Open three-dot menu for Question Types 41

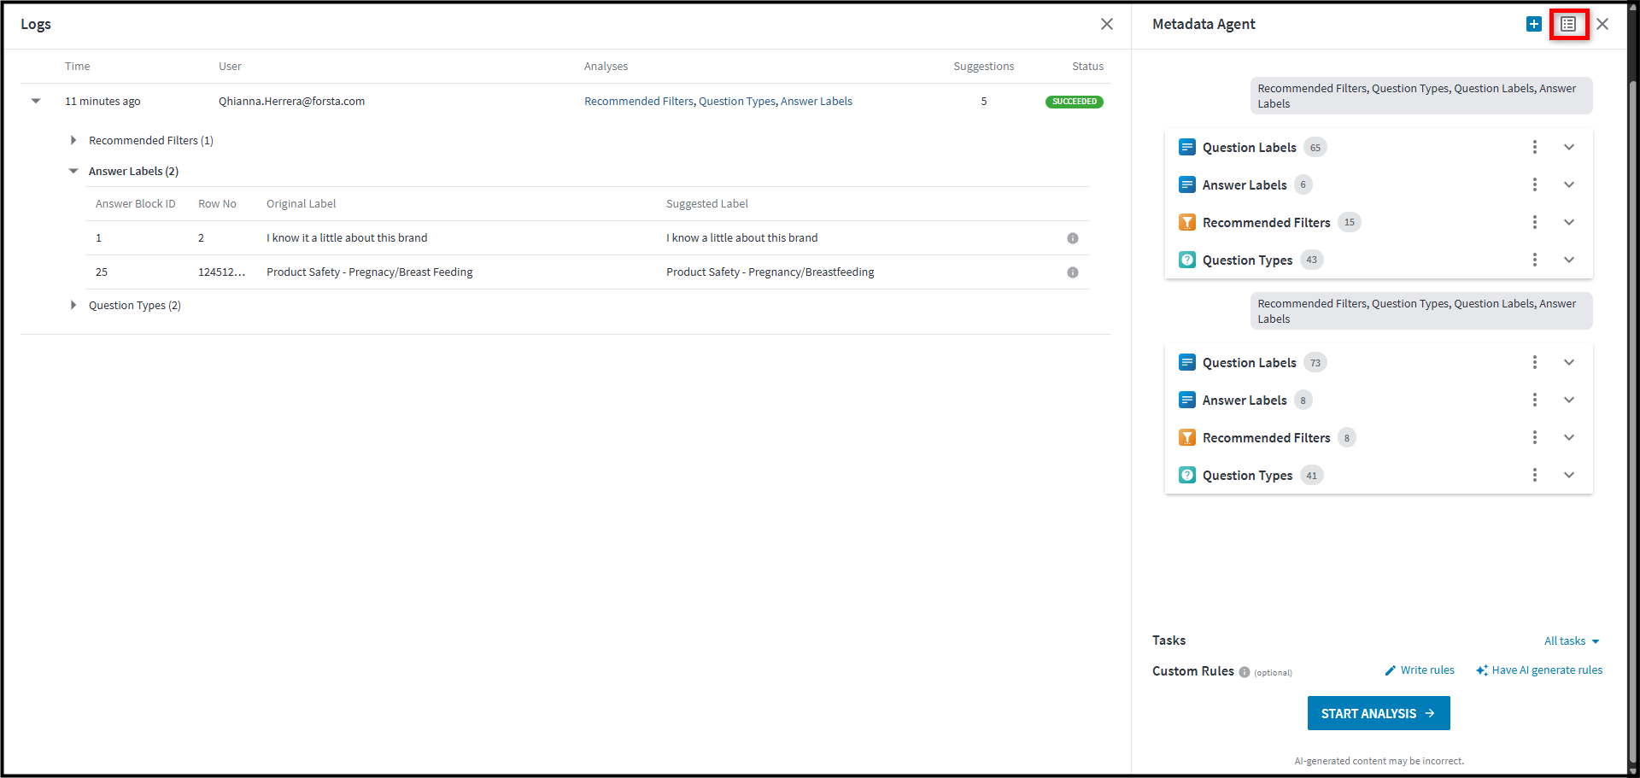[1535, 475]
